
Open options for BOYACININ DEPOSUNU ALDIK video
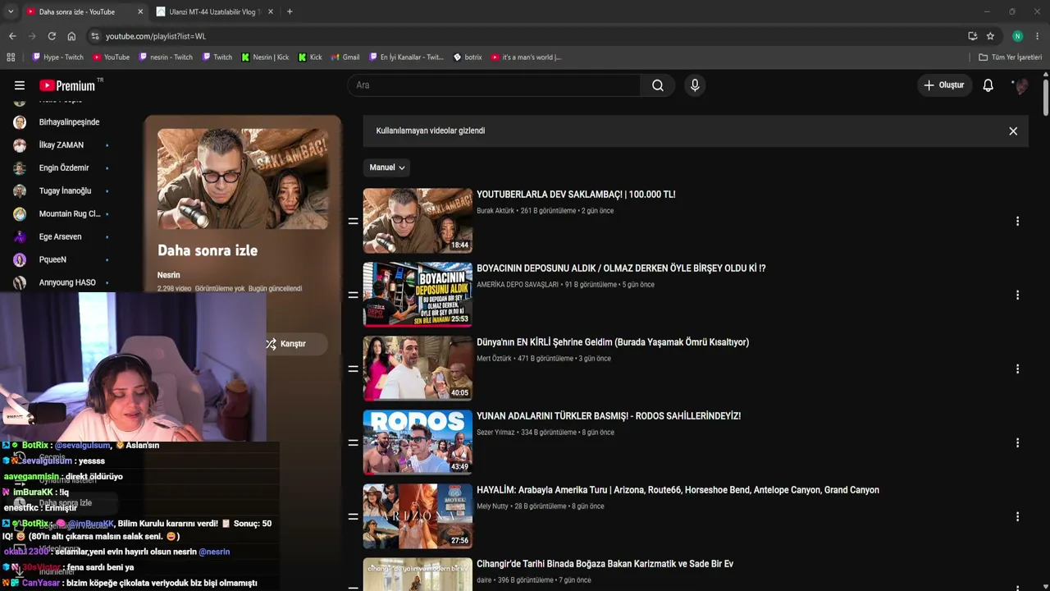1017,295
